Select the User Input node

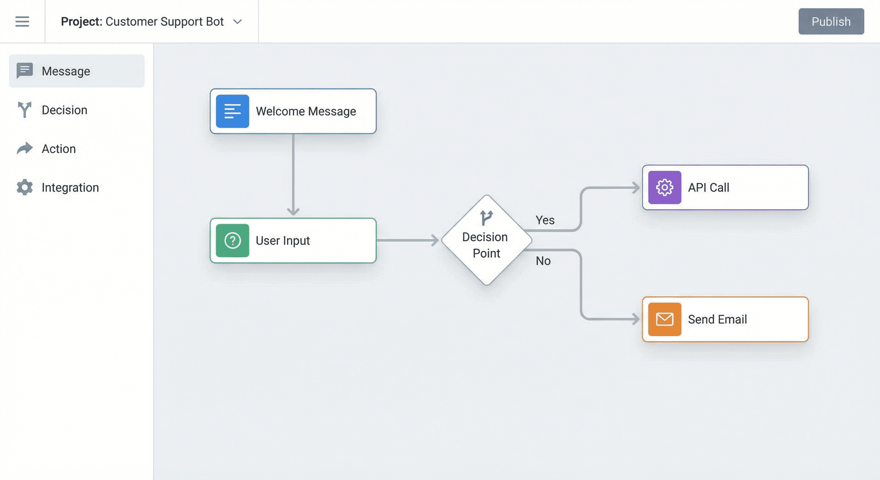coord(293,241)
